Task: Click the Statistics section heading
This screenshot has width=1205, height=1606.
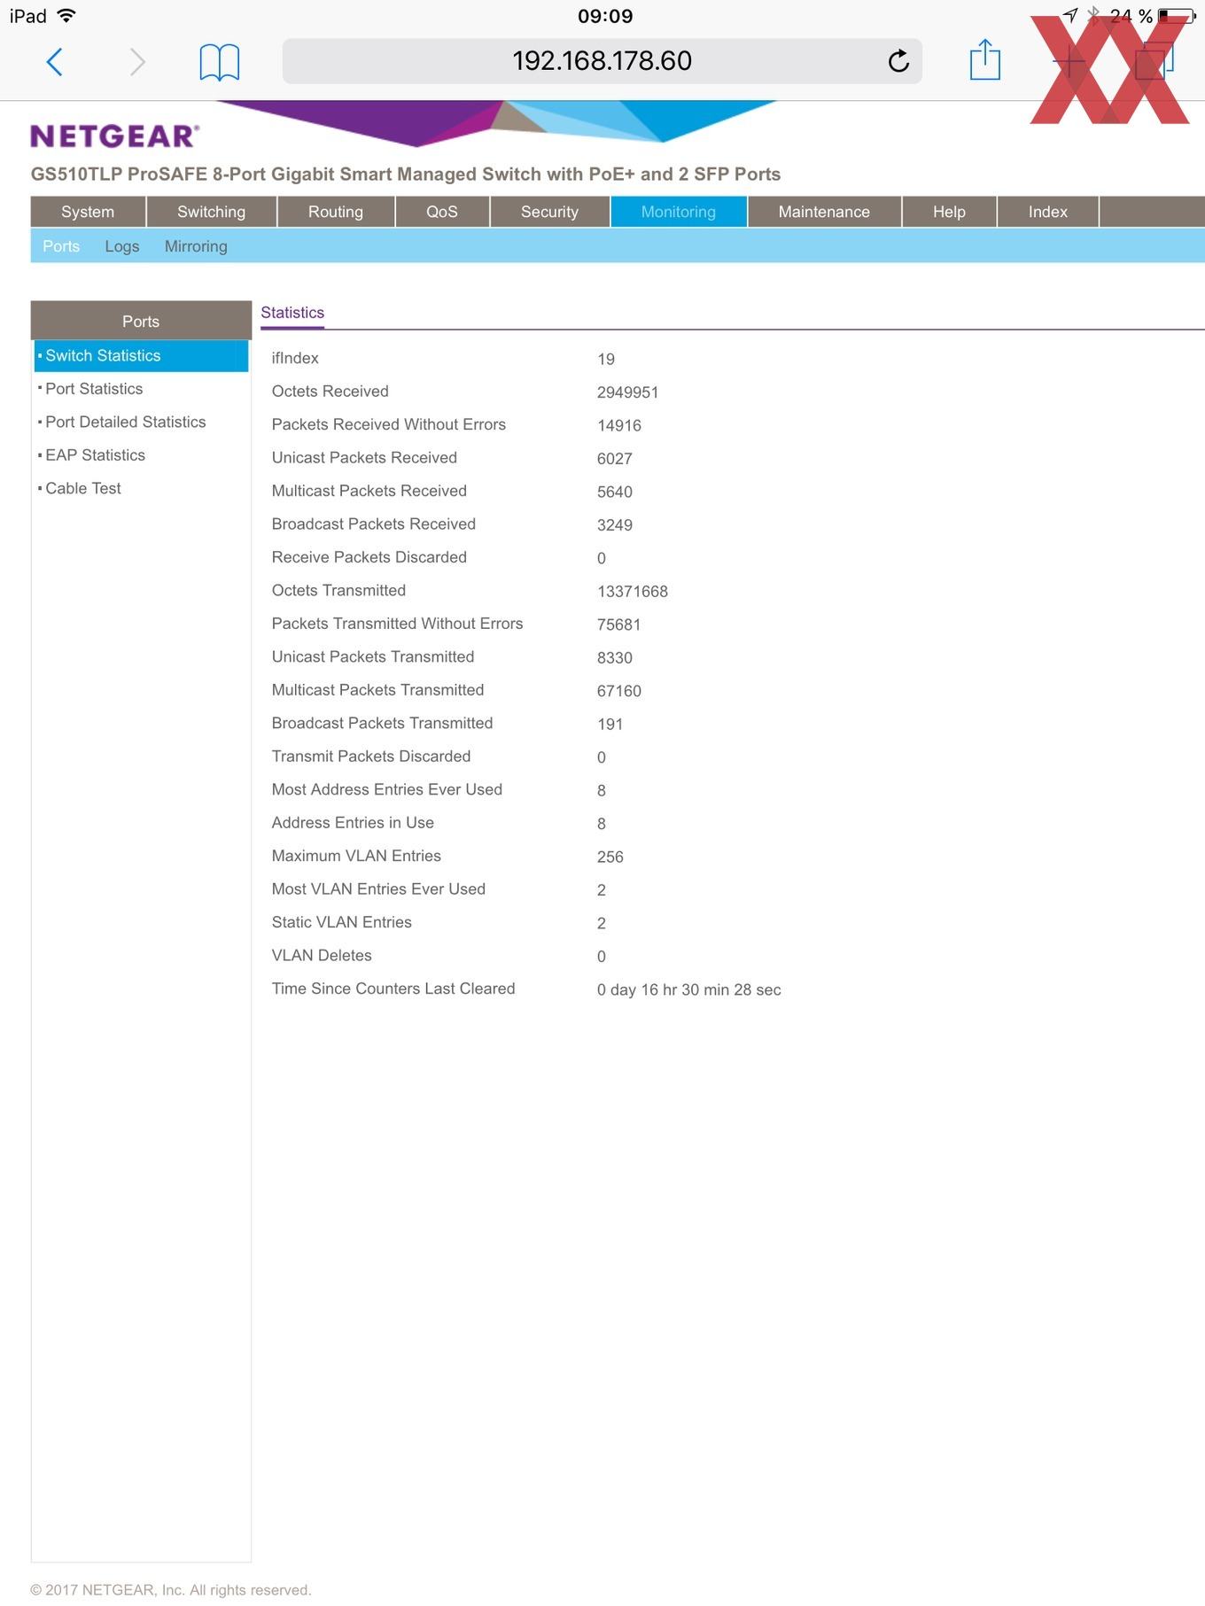Action: tap(292, 313)
